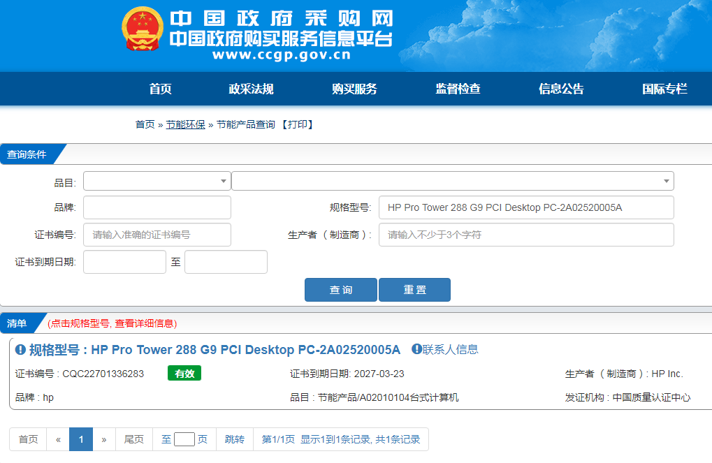
Task: Click the 【打印】 print link
Action: coord(298,124)
